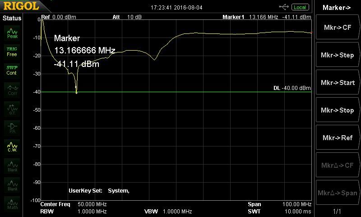Click the USB connection icon
The image size is (361, 217).
pos(284,7)
